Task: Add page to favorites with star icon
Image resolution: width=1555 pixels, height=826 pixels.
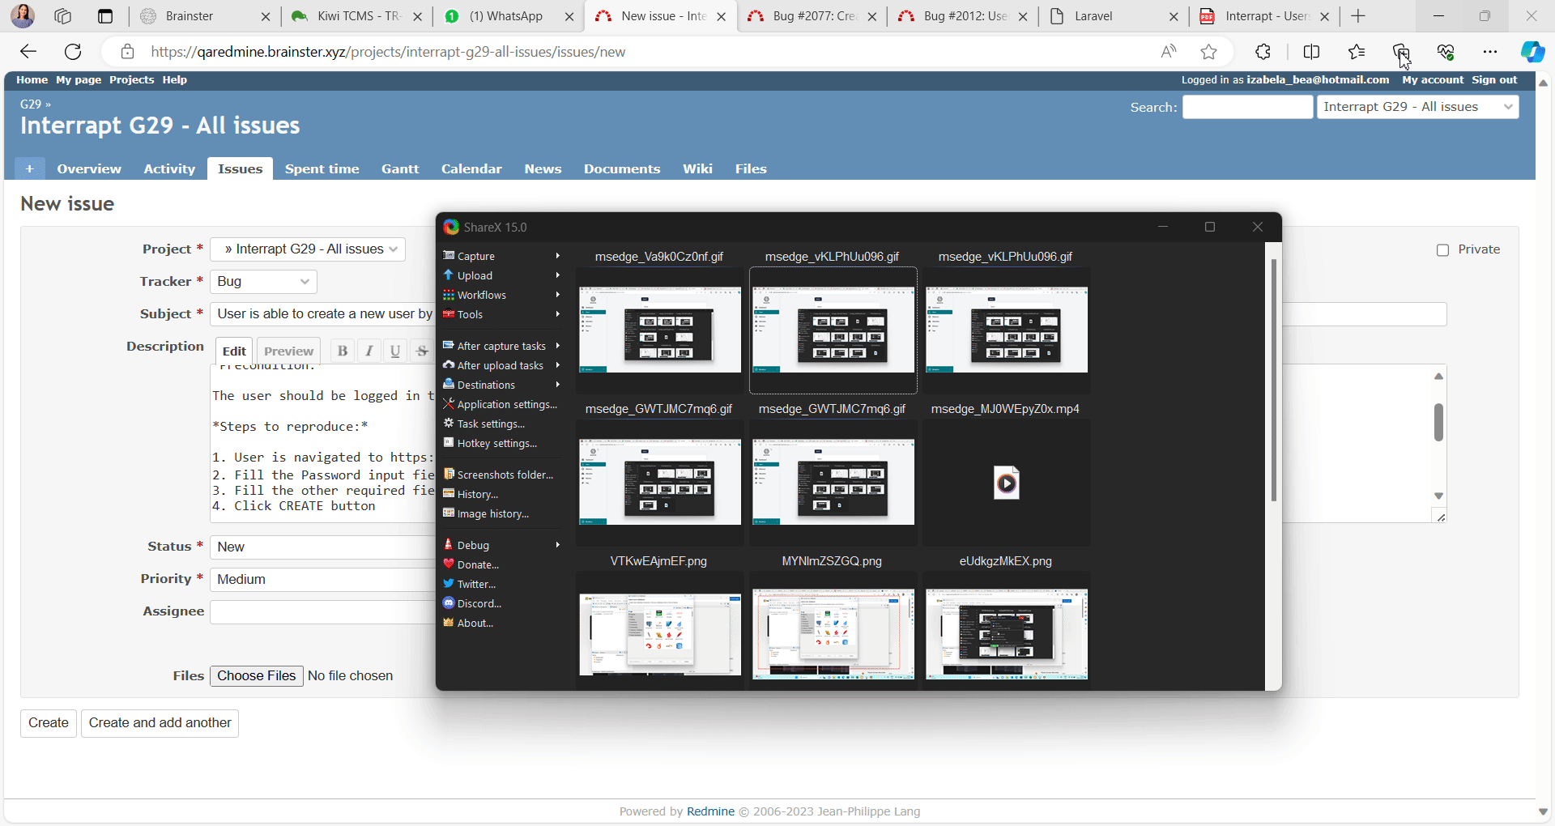Action: [1208, 52]
